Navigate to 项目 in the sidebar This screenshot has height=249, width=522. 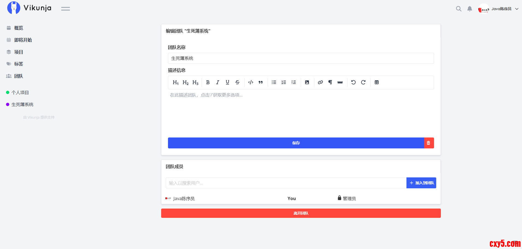19,52
